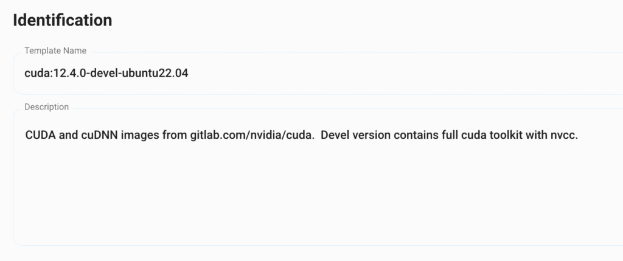Click empty area right of template name text

coord(397,74)
